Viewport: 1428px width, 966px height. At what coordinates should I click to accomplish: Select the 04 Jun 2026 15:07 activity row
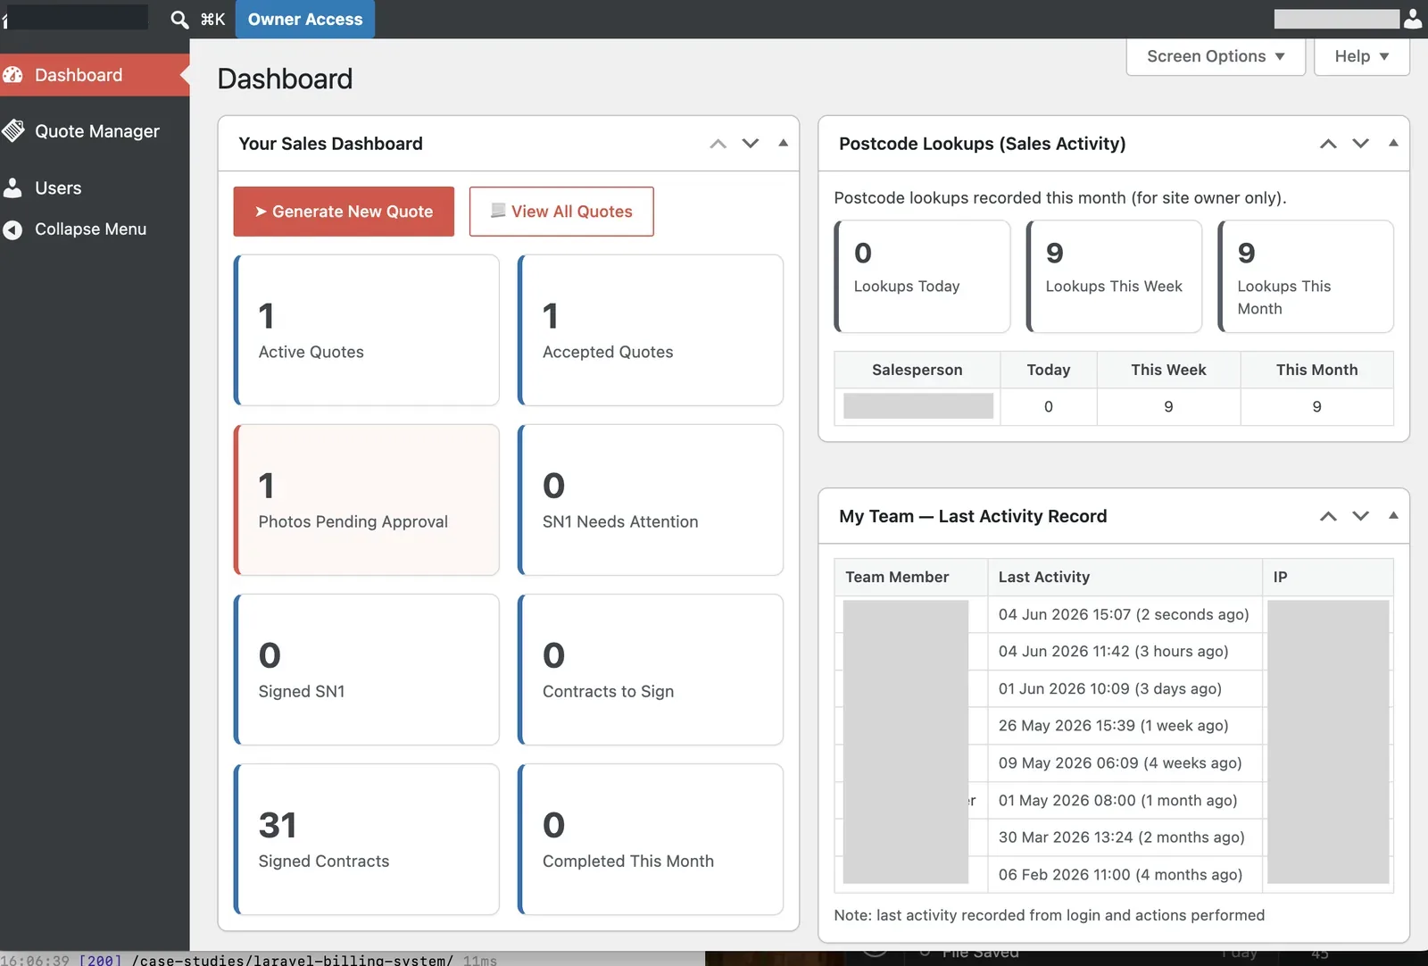coord(1114,614)
